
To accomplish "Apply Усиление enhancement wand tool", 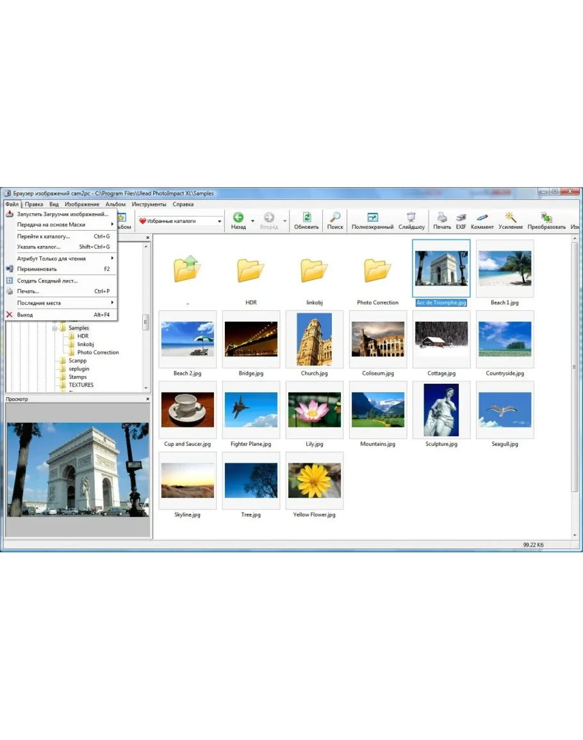I will pos(511,220).
